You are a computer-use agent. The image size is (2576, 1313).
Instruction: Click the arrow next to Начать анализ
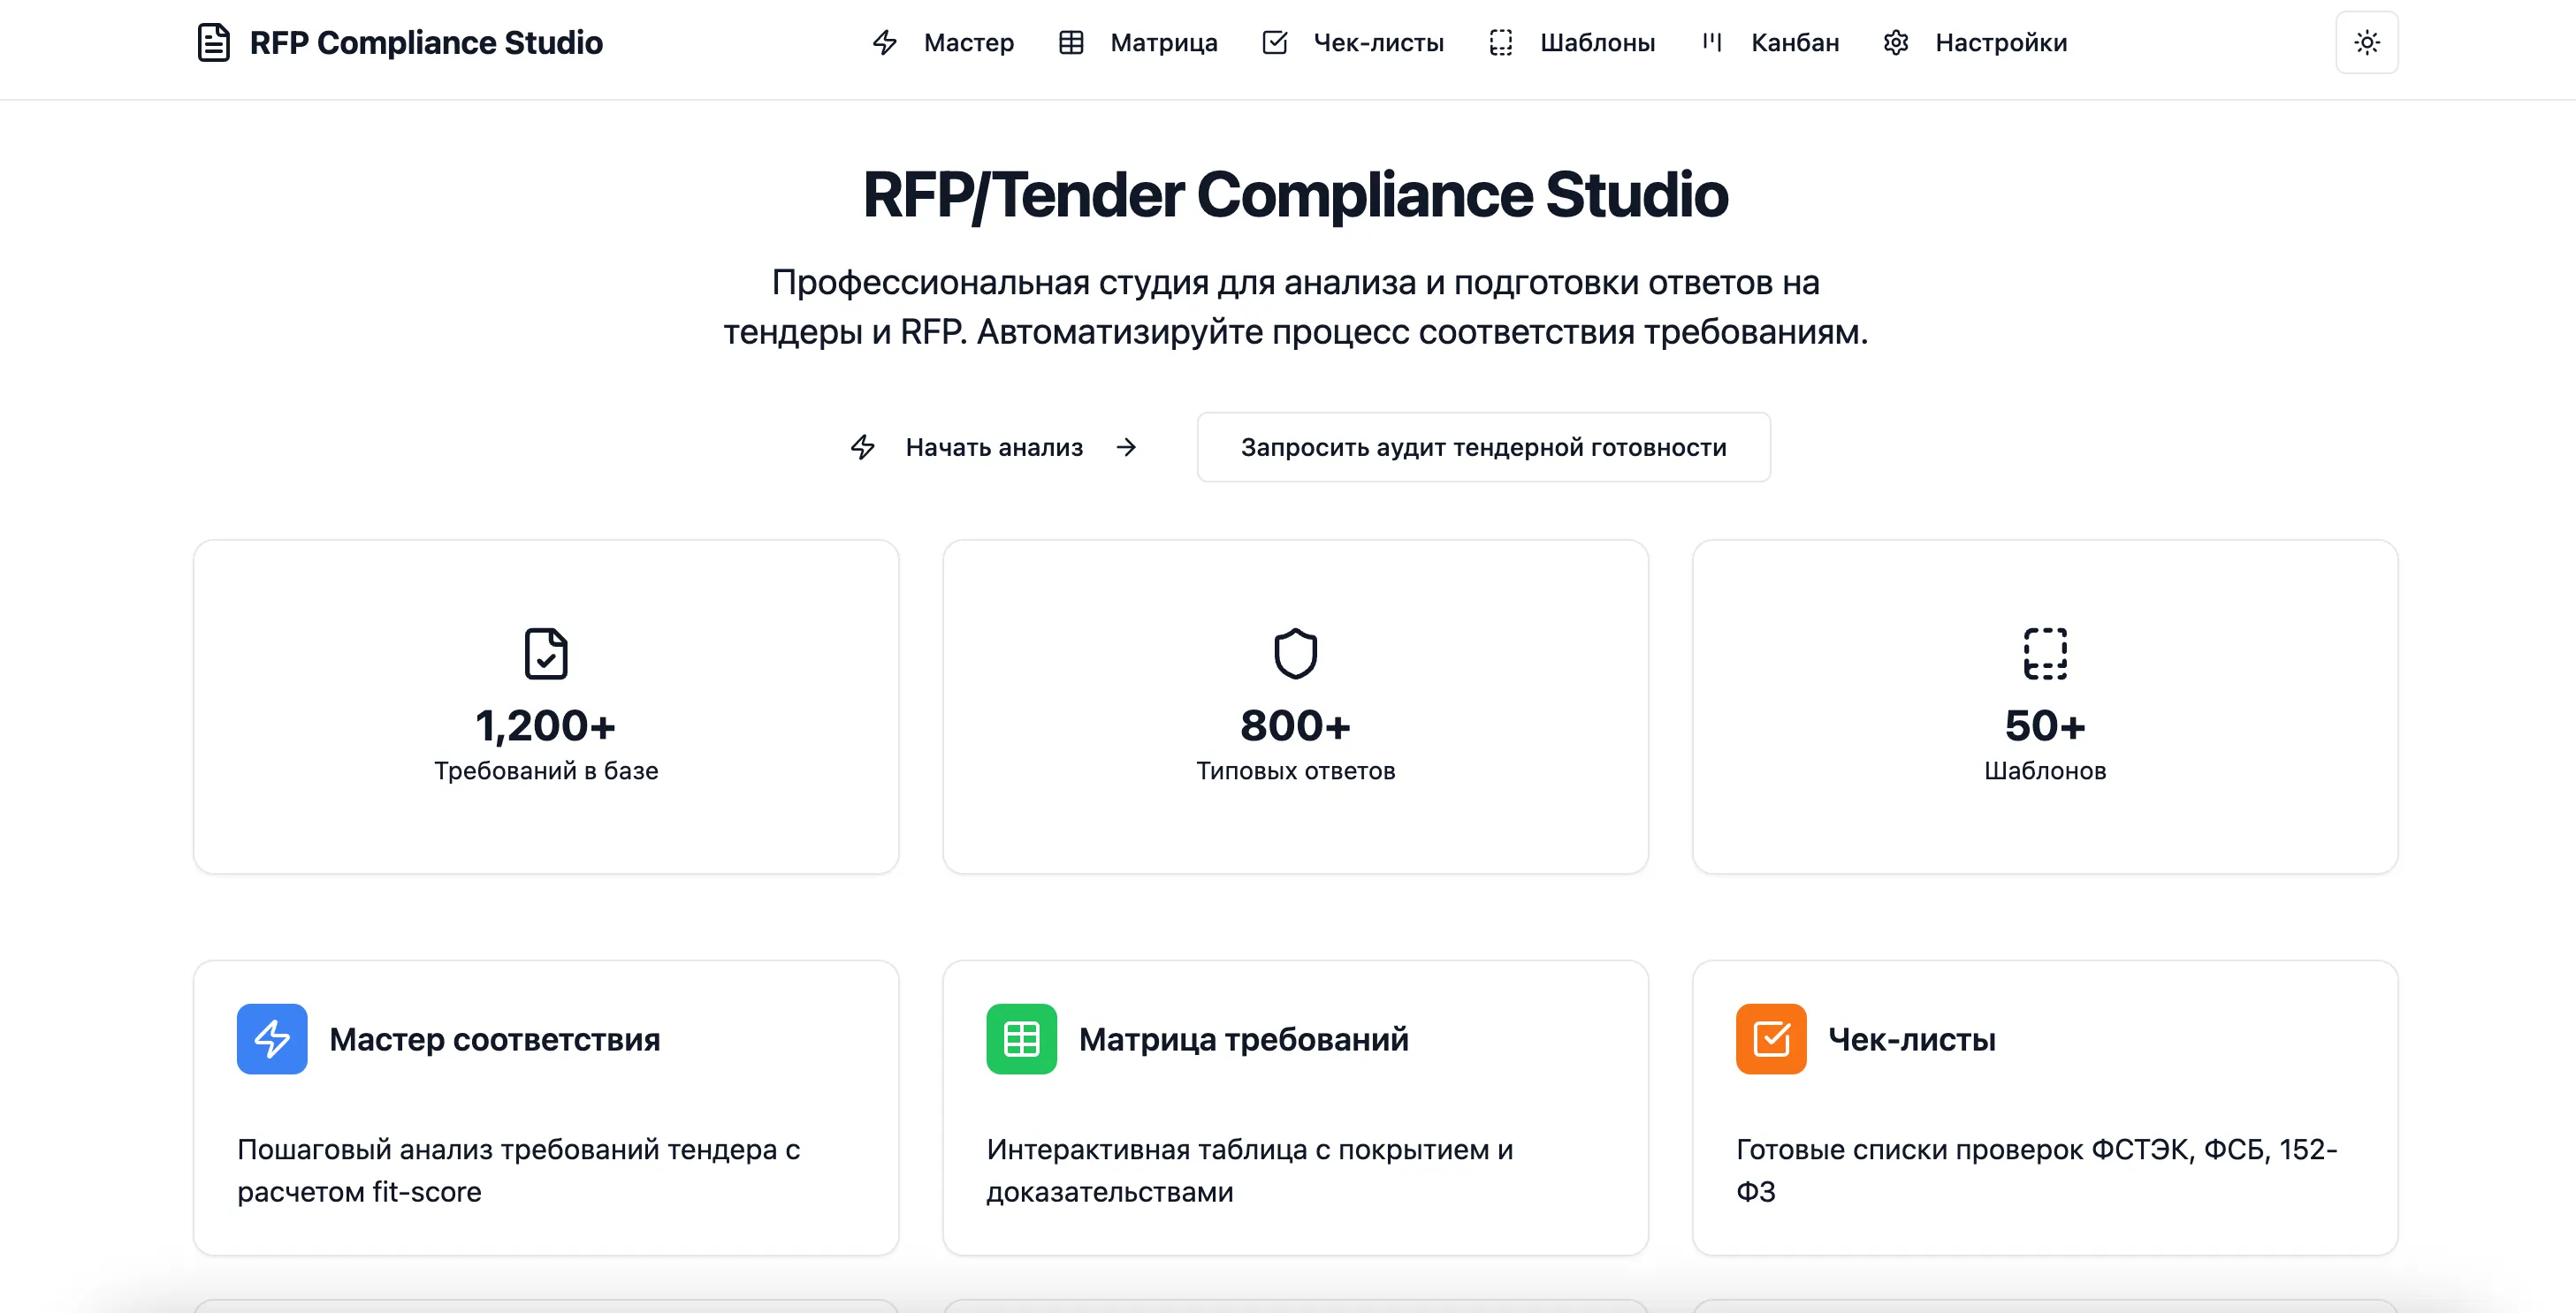pyautogui.click(x=1127, y=447)
